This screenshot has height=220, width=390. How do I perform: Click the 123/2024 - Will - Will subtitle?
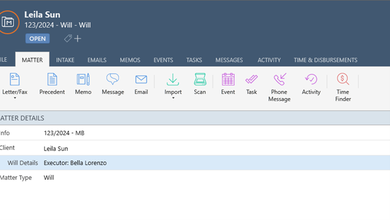(x=57, y=25)
